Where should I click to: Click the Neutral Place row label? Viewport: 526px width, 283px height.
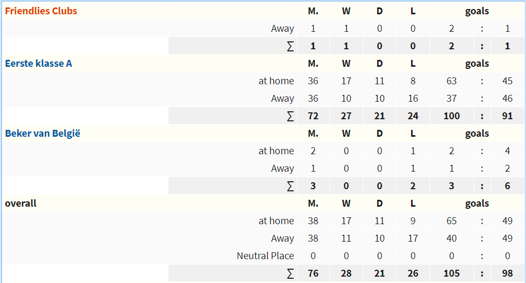click(265, 256)
